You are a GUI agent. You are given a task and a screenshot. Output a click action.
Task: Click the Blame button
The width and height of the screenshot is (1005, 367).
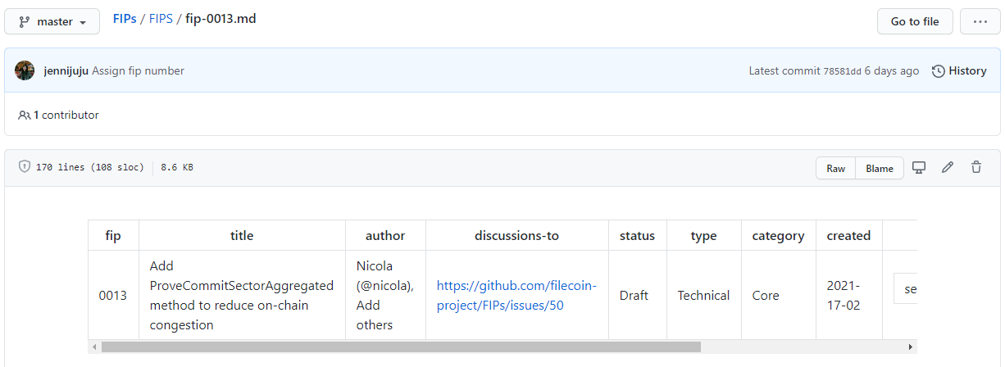pos(880,168)
